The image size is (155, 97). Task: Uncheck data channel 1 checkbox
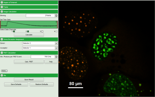click(x=14, y=31)
